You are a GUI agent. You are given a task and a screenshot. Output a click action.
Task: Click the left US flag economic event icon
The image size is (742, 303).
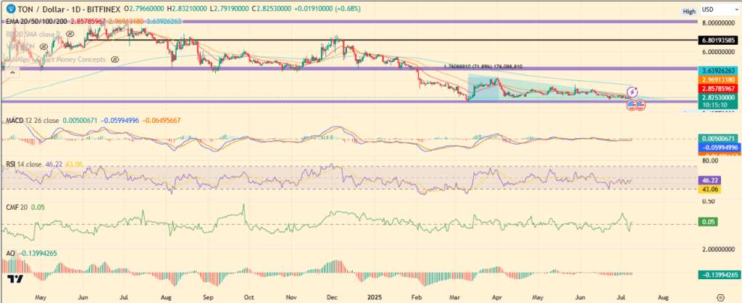click(631, 106)
